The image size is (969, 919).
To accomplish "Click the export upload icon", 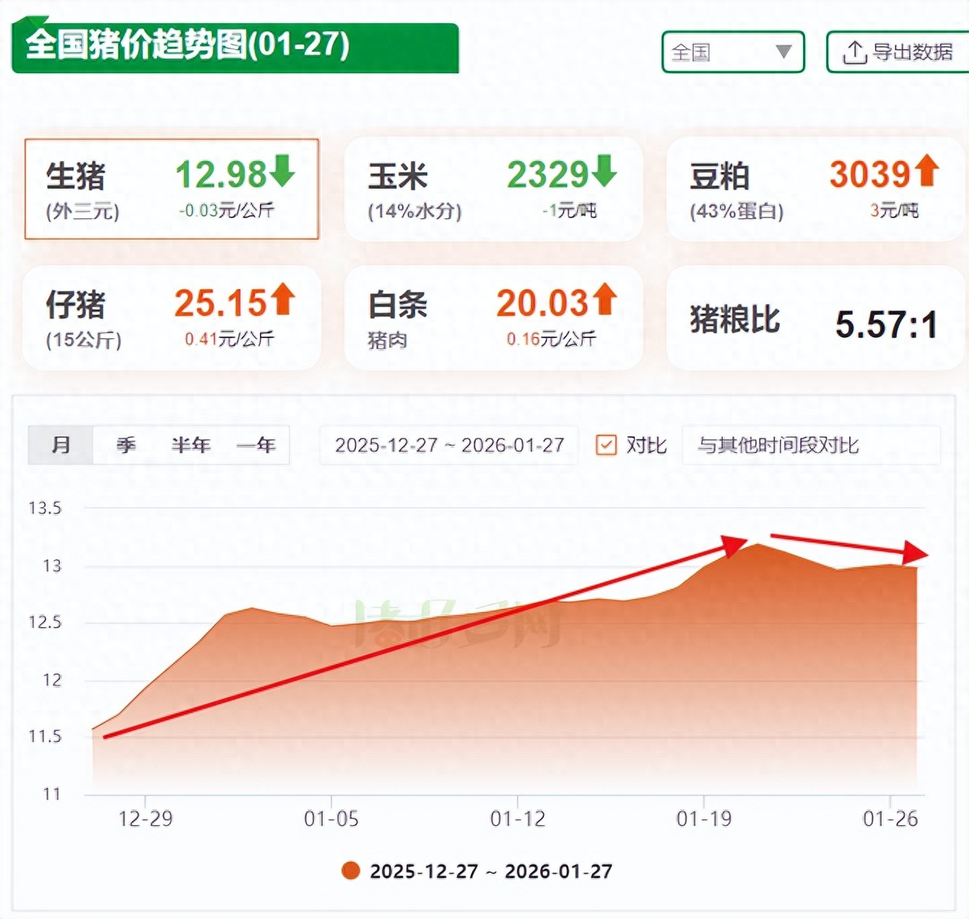I will tap(854, 53).
